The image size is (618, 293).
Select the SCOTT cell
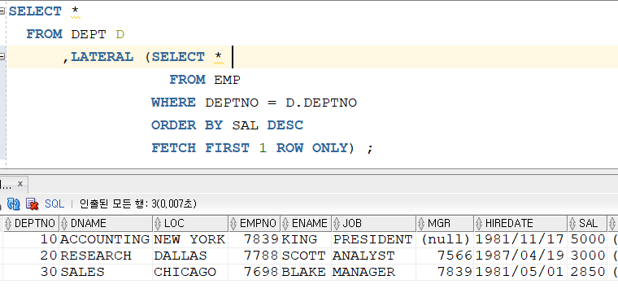click(x=306, y=256)
